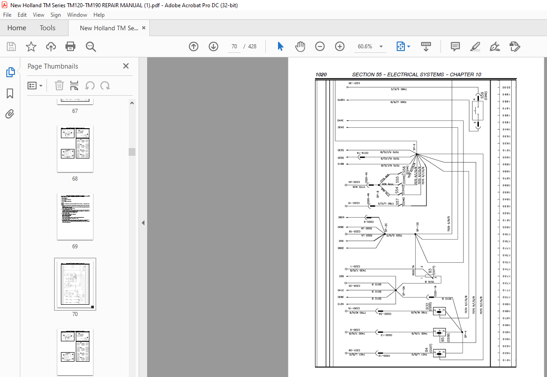Activate the Hand pan tool

click(300, 47)
